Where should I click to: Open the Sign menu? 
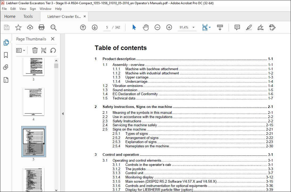coord(33,9)
